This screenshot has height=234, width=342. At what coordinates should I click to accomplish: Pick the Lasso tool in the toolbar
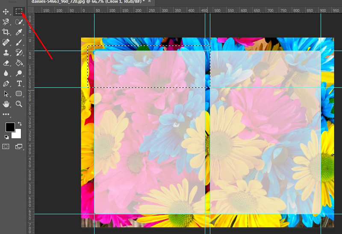pos(6,22)
